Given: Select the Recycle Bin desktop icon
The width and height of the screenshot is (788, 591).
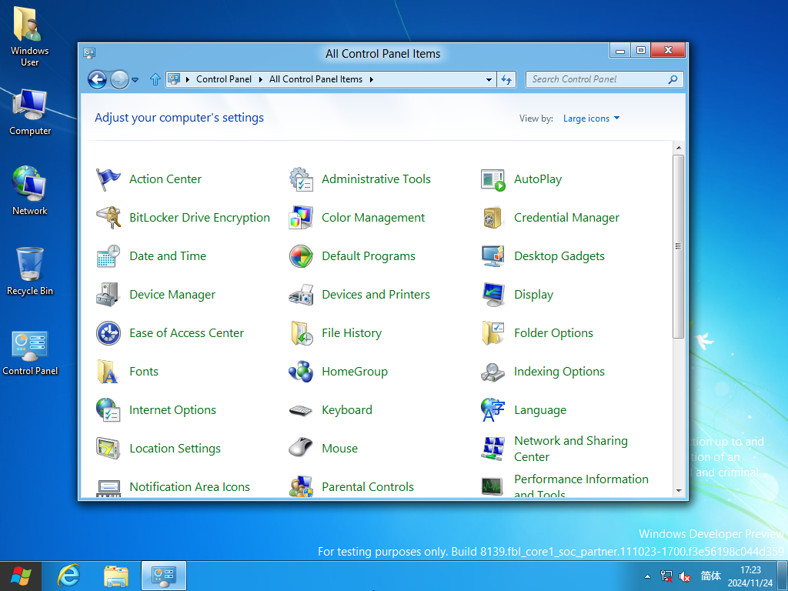Looking at the screenshot, I should (30, 272).
